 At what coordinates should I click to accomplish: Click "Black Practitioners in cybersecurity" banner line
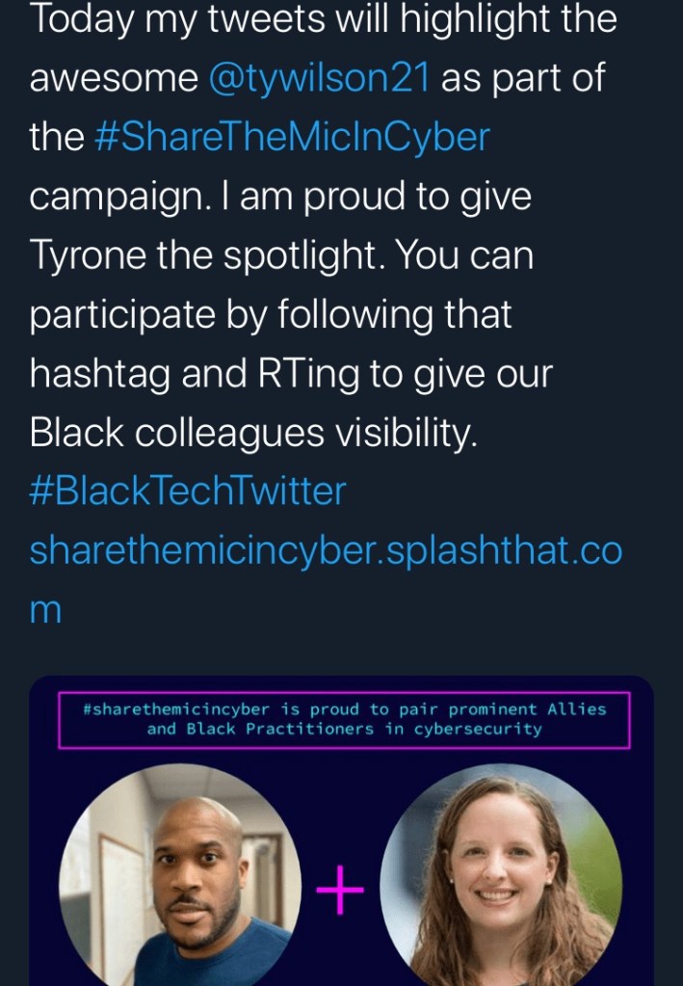[344, 730]
